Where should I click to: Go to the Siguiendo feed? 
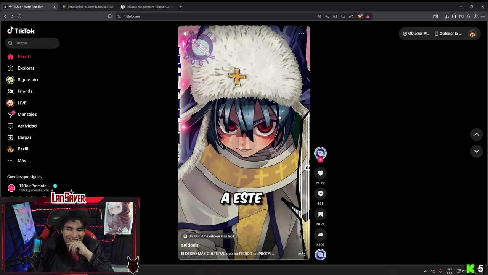pos(22,80)
